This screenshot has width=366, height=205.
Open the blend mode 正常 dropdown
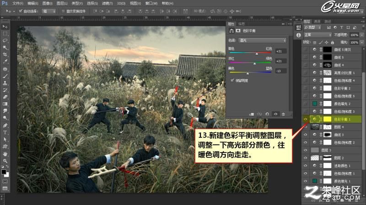click(x=318, y=35)
